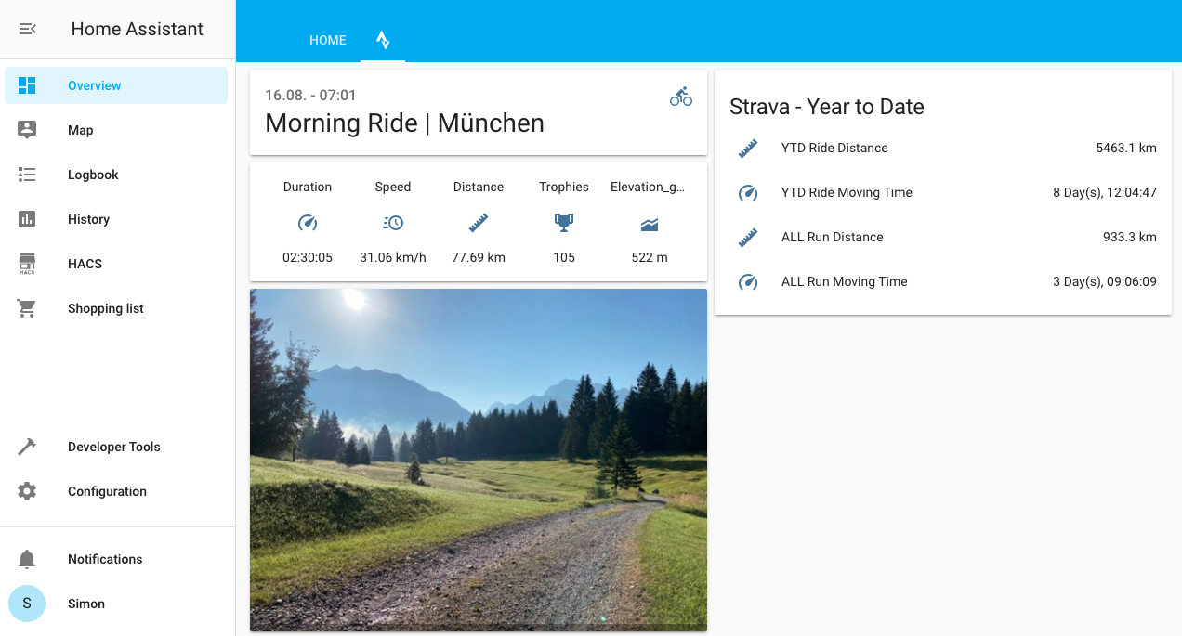Switch to the HOME tab
The height and width of the screenshot is (636, 1182).
pos(328,40)
